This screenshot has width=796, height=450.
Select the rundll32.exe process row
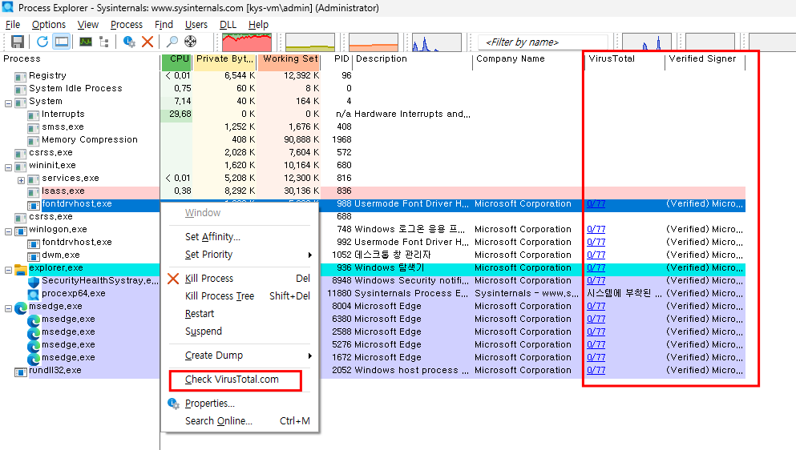tap(373, 371)
